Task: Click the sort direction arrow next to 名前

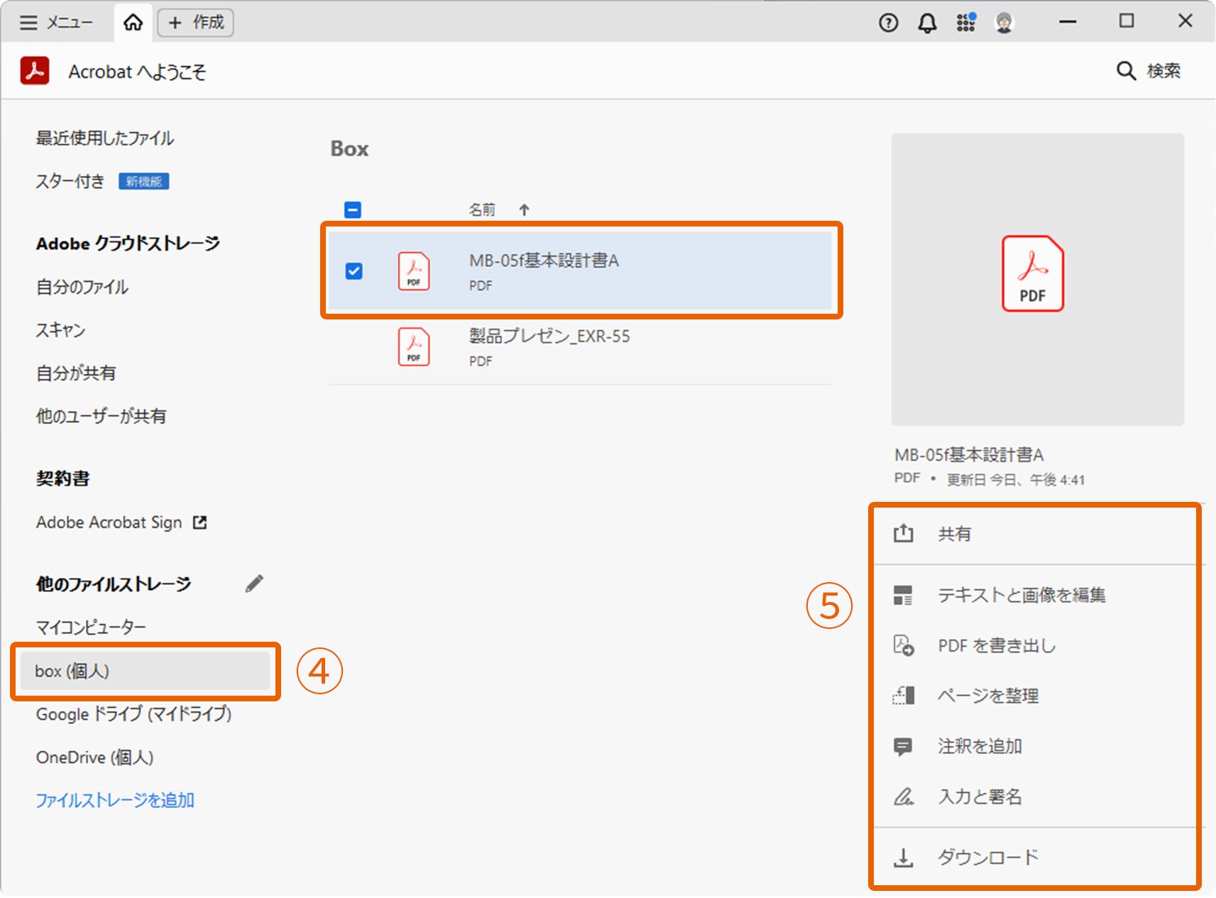Action: [524, 210]
